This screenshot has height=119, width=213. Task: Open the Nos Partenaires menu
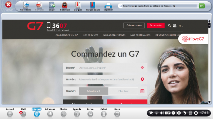(x=140, y=35)
